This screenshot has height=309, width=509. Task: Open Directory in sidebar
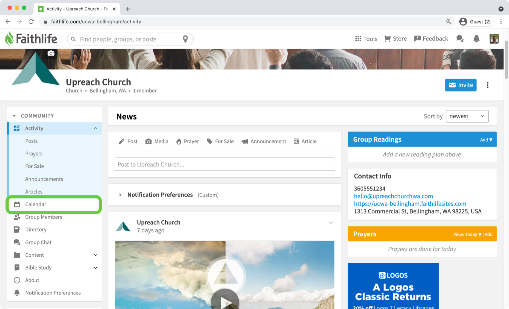coord(36,229)
